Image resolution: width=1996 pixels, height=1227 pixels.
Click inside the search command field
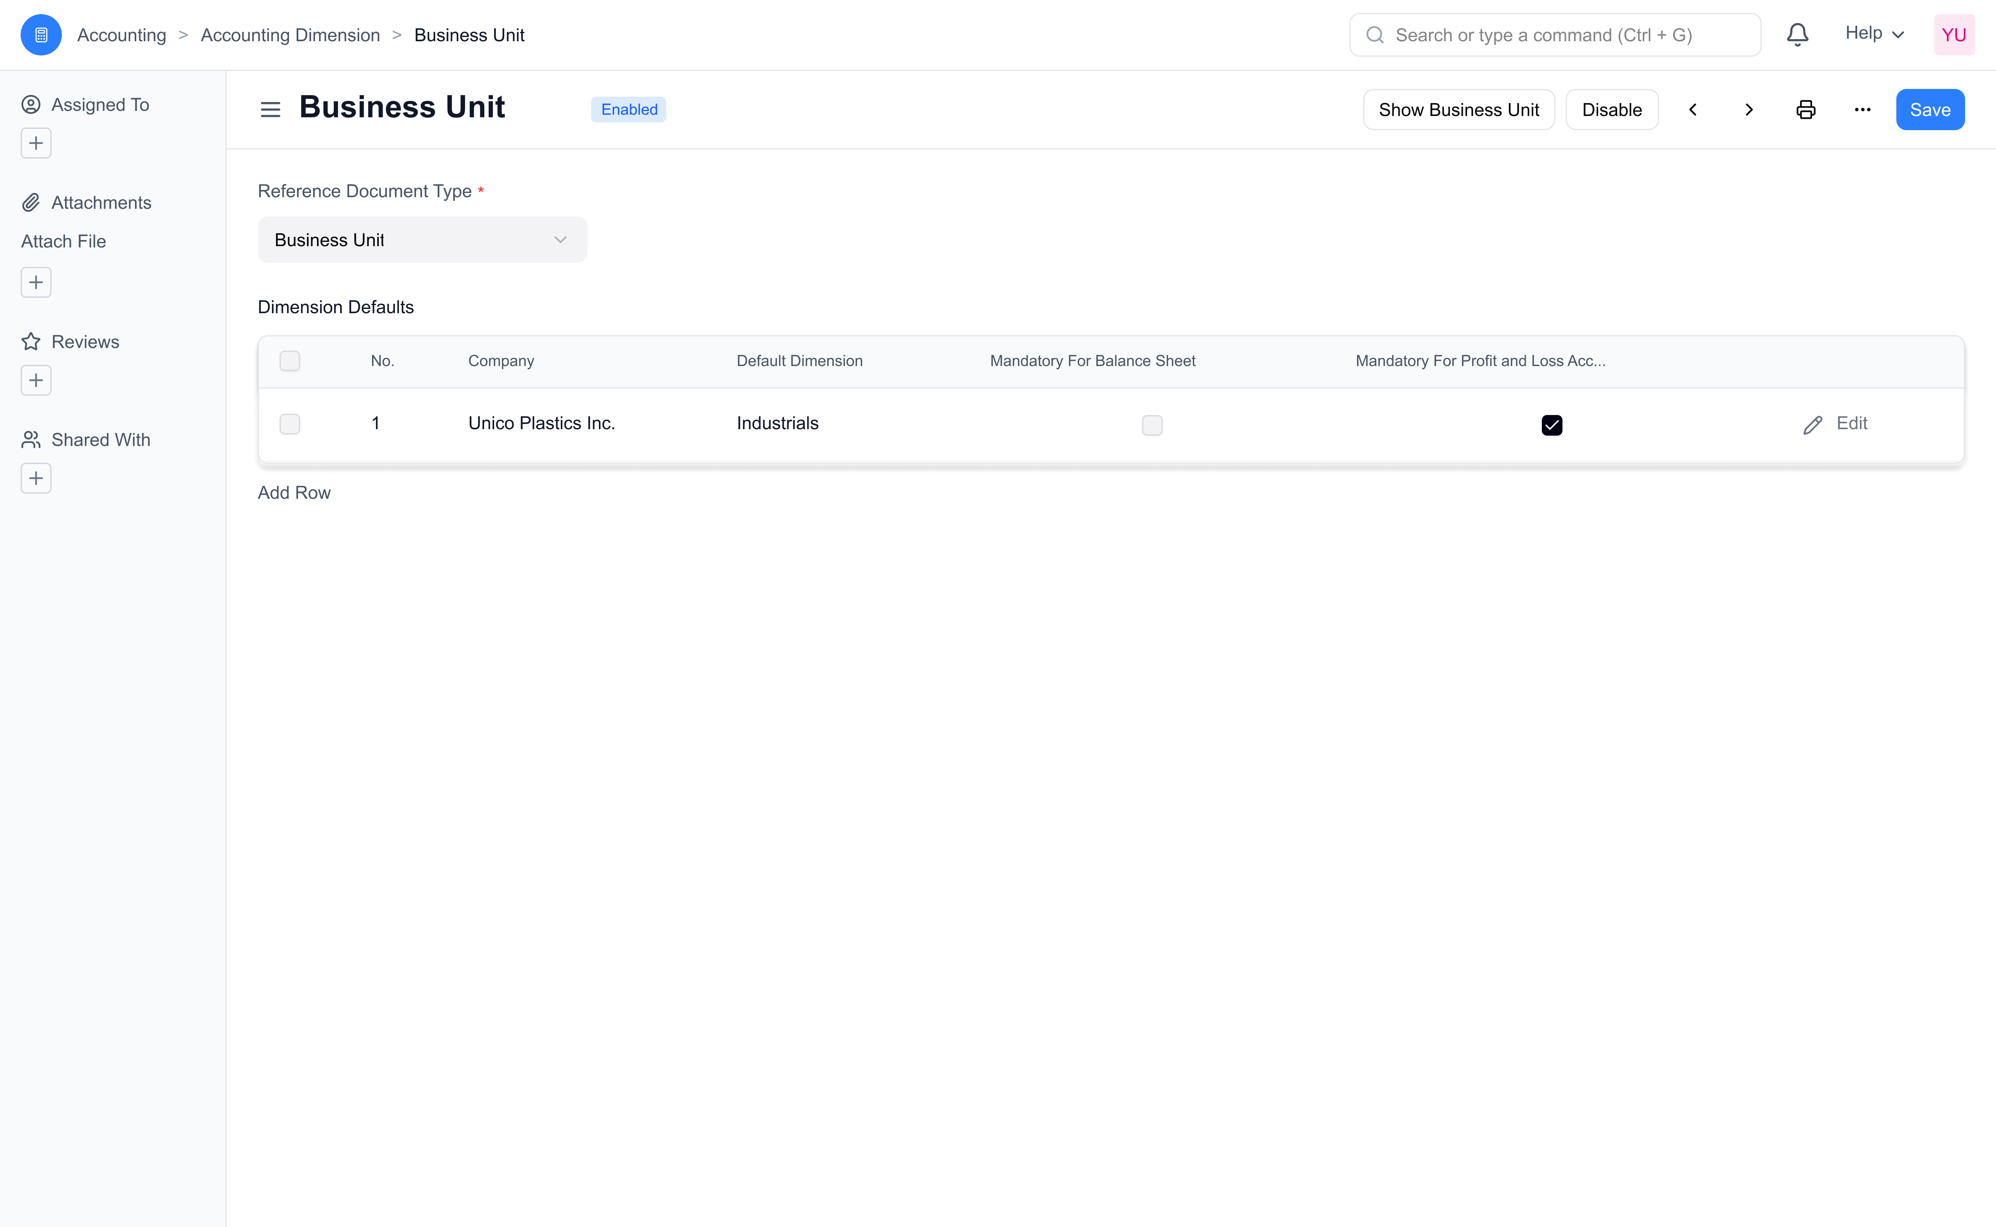coord(1554,34)
